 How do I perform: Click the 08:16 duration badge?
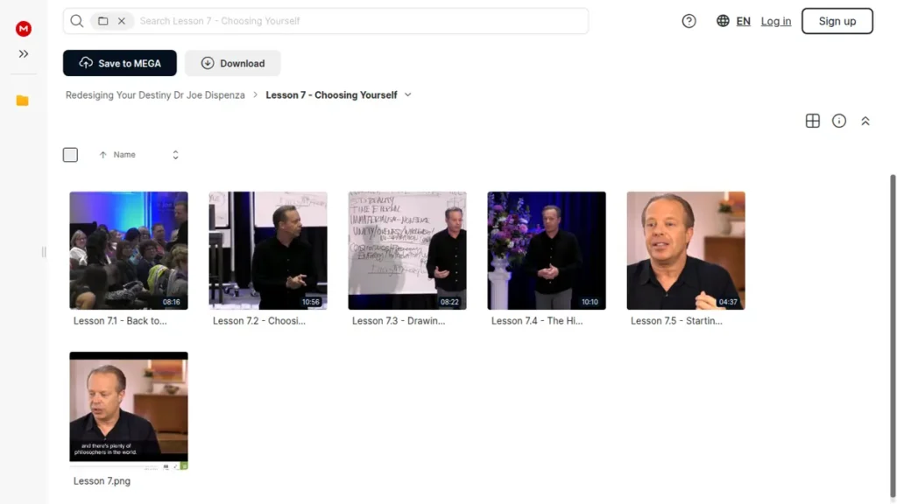[171, 302]
